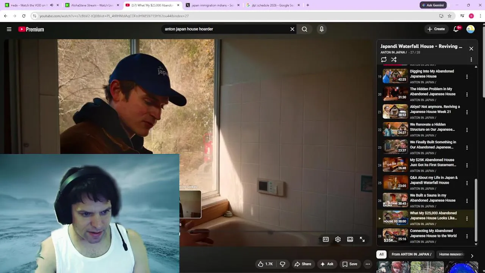
Task: Open options for Sauna video row
Action: point(467,201)
